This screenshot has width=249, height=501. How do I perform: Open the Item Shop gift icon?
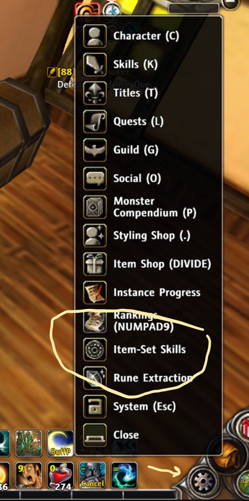[x=95, y=264]
